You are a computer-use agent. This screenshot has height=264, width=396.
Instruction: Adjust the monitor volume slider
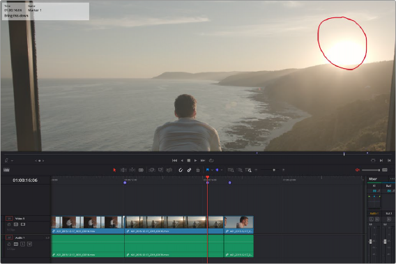[x=371, y=170]
